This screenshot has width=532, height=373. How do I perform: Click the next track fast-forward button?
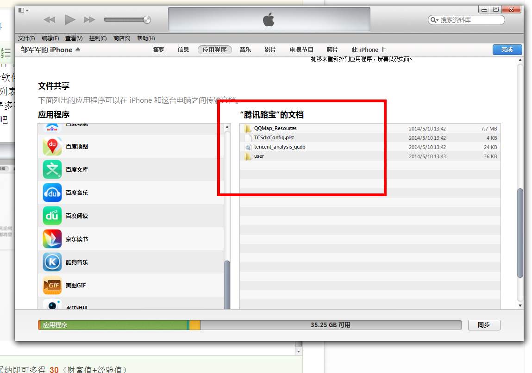click(89, 19)
